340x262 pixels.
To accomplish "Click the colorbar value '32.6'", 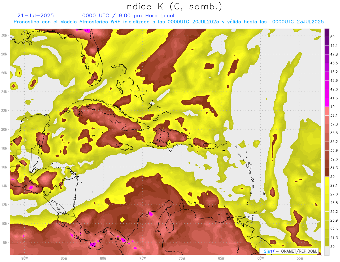I will (334, 159).
